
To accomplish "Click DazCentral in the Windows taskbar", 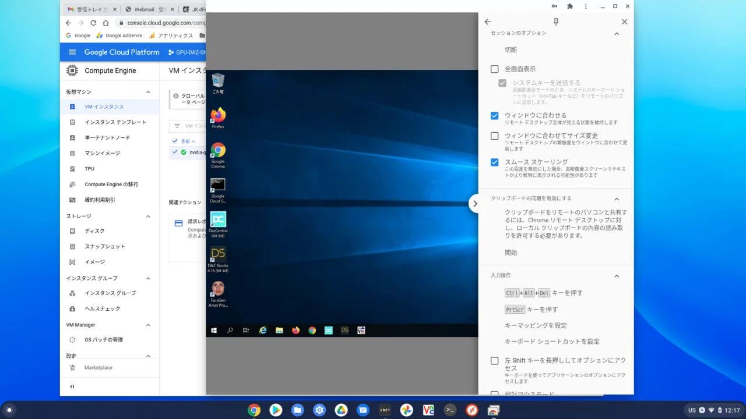I will click(329, 330).
